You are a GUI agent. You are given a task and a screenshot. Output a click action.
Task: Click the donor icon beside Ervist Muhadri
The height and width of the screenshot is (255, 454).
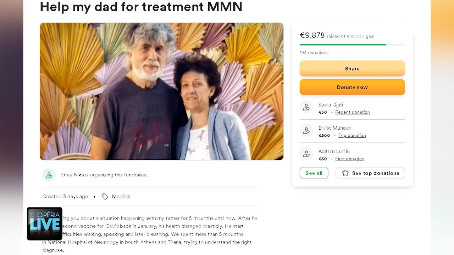306,131
